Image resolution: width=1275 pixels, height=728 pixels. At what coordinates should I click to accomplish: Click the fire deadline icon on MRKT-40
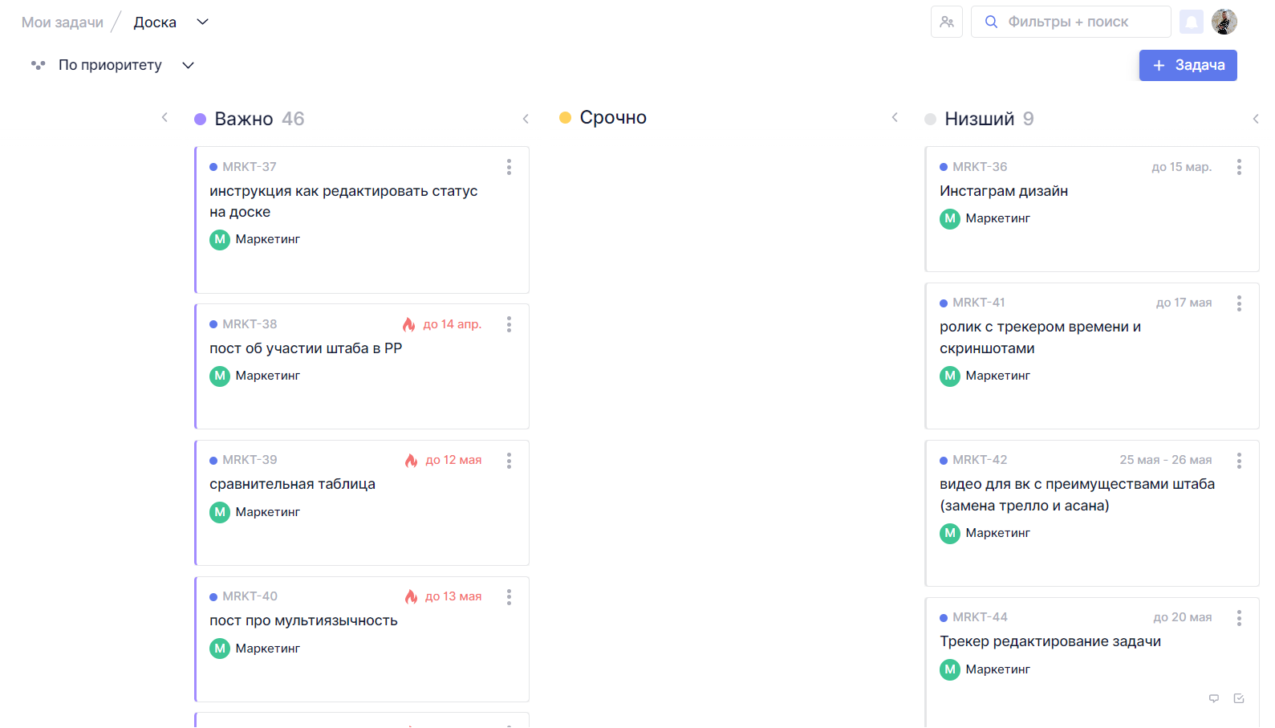[x=412, y=597]
